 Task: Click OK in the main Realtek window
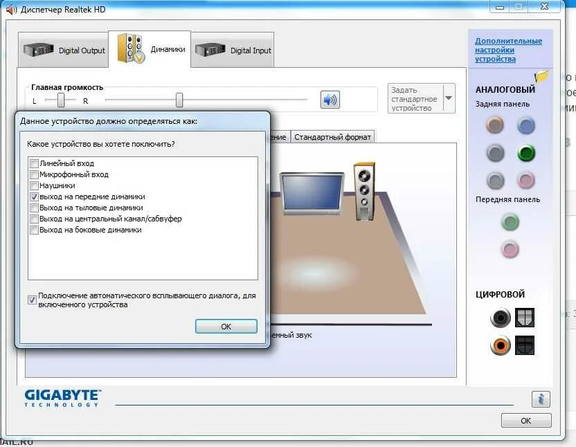(x=526, y=421)
